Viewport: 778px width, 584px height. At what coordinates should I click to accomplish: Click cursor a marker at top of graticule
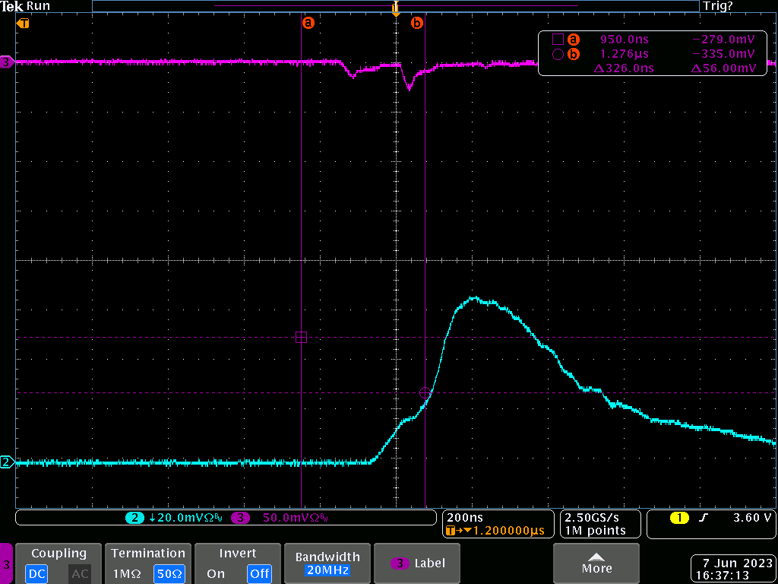tap(308, 23)
